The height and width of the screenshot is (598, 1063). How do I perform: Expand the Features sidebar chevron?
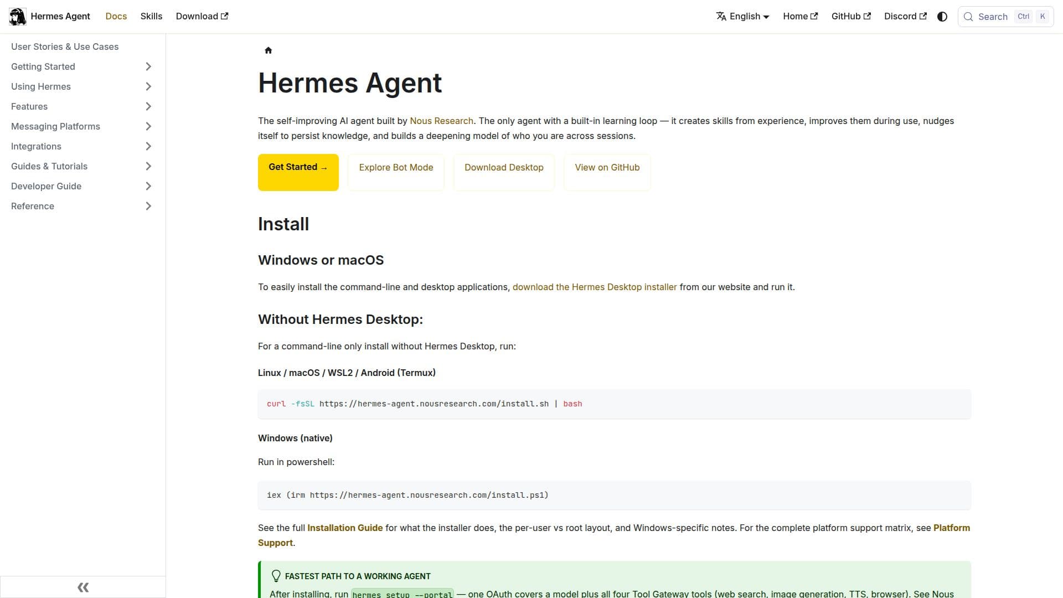coord(148,106)
